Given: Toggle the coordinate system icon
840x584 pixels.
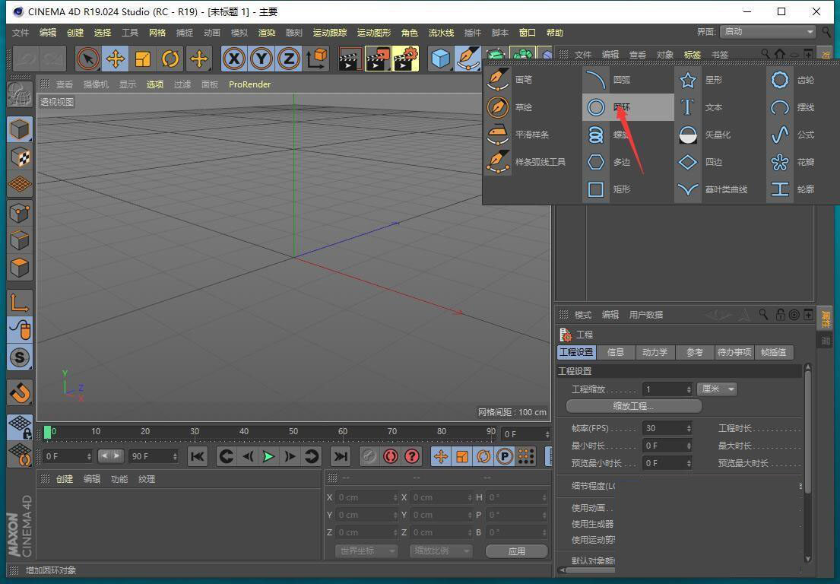Looking at the screenshot, I should (316, 59).
